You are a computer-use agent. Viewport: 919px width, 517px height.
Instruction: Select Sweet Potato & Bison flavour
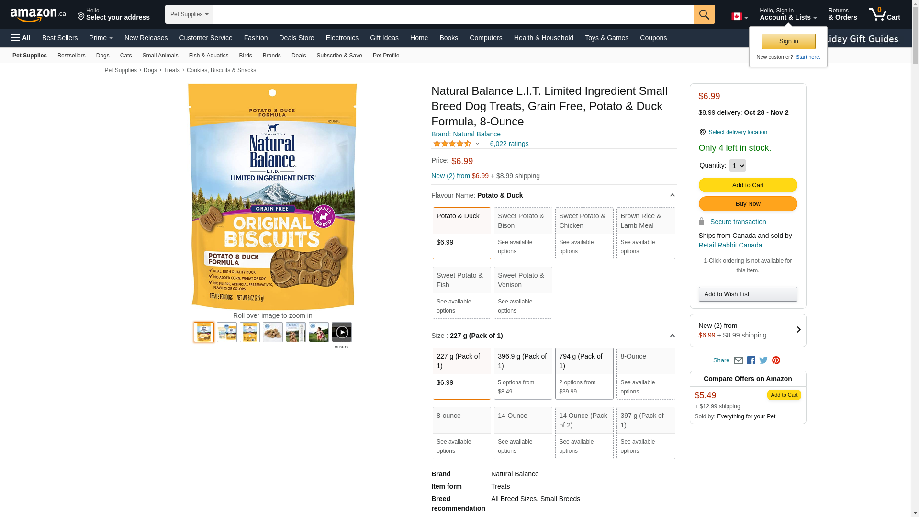coord(523,233)
